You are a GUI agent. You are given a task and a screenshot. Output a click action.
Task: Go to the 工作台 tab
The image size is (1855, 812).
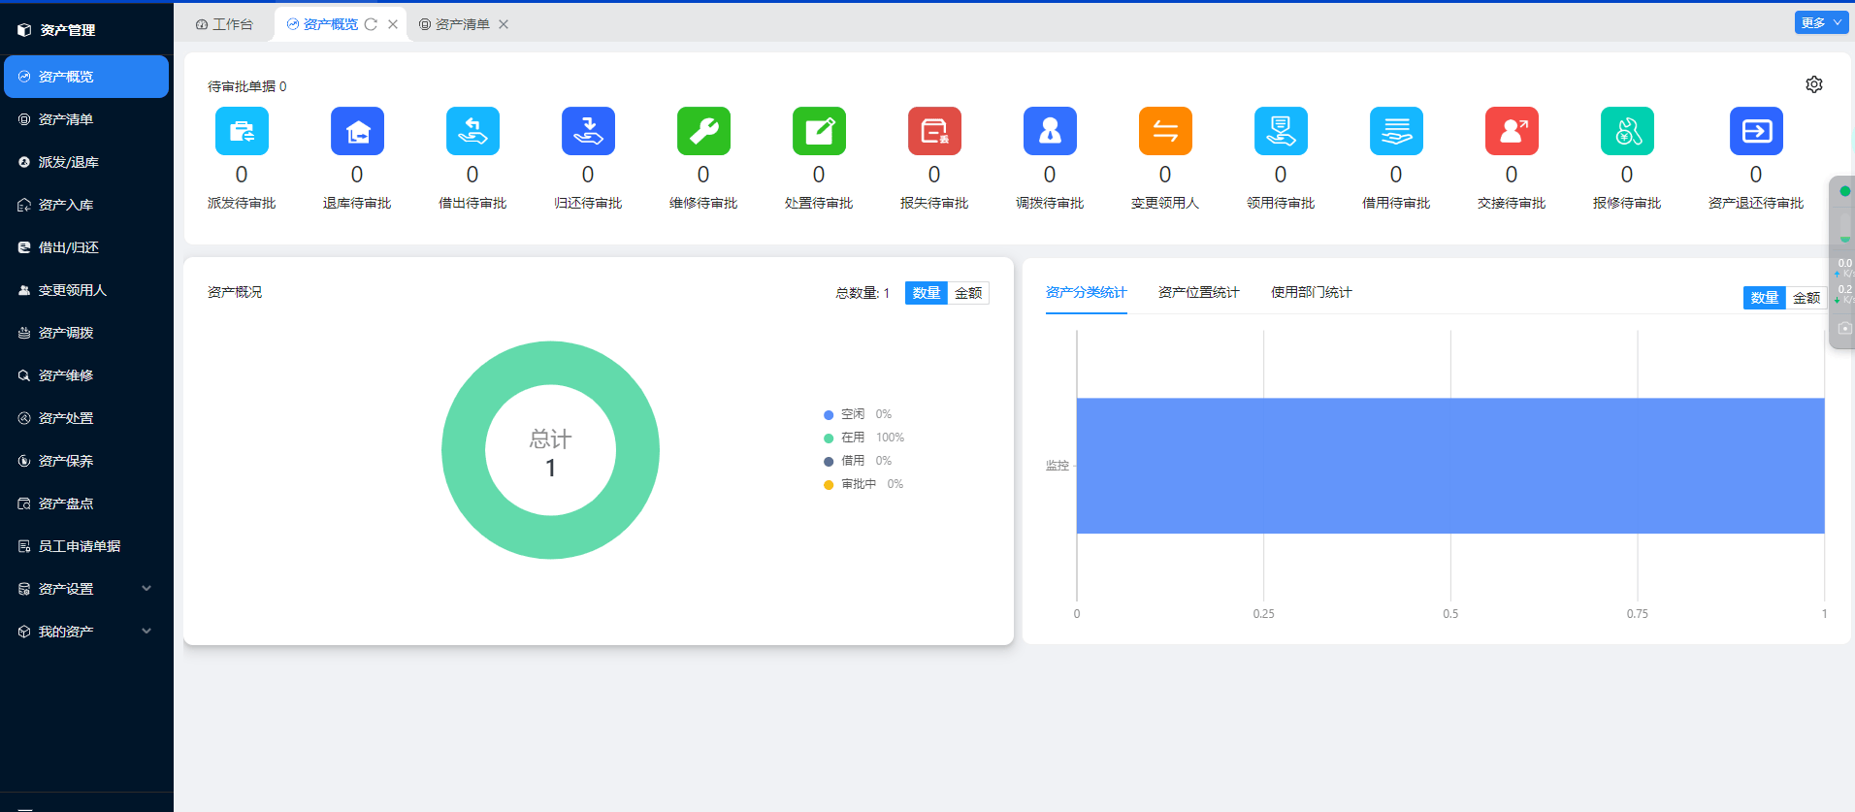tap(225, 24)
